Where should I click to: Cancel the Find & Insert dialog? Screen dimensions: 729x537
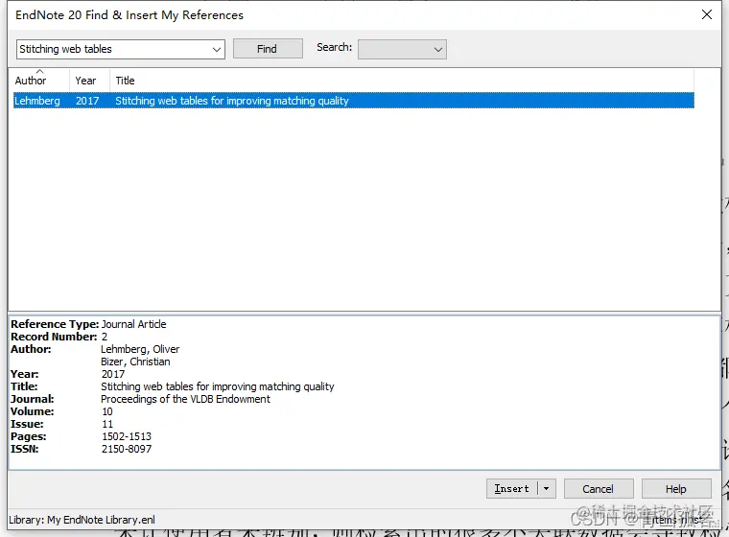tap(599, 489)
